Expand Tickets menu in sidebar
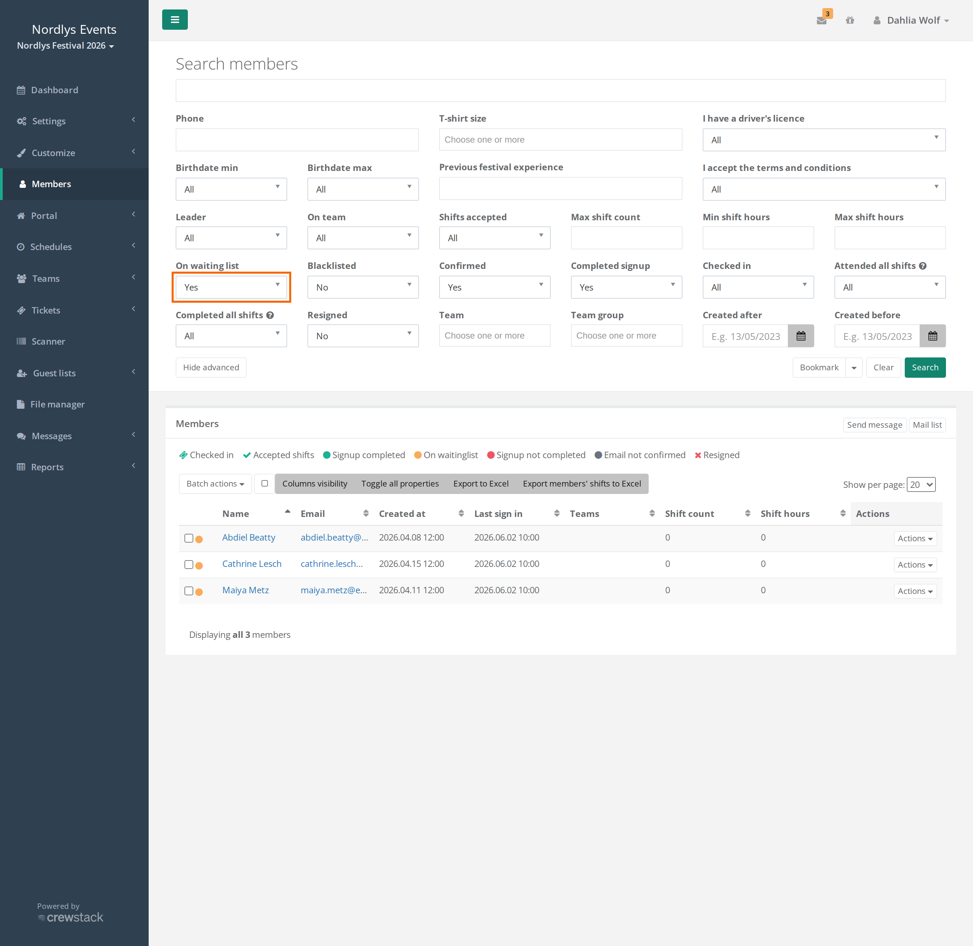Screen dimensions: 973x946 pos(75,310)
